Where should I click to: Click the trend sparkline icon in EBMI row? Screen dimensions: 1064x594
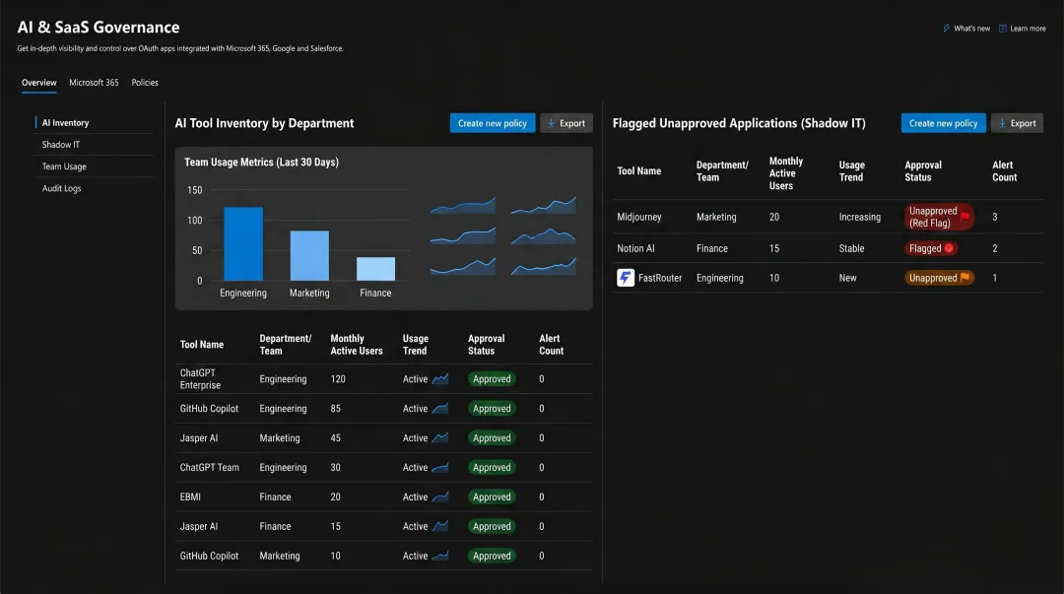click(x=440, y=496)
